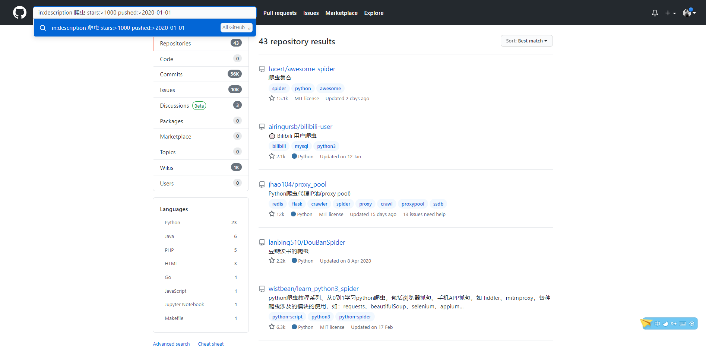Image resolution: width=706 pixels, height=346 pixels.
Task: Filter results by Java language
Action: [x=201, y=237]
